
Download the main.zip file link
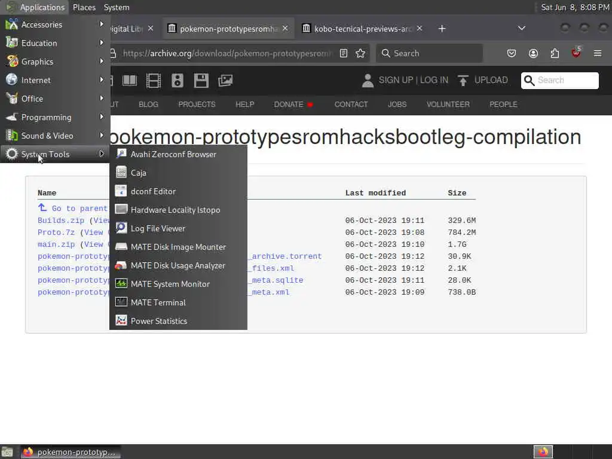click(56, 244)
